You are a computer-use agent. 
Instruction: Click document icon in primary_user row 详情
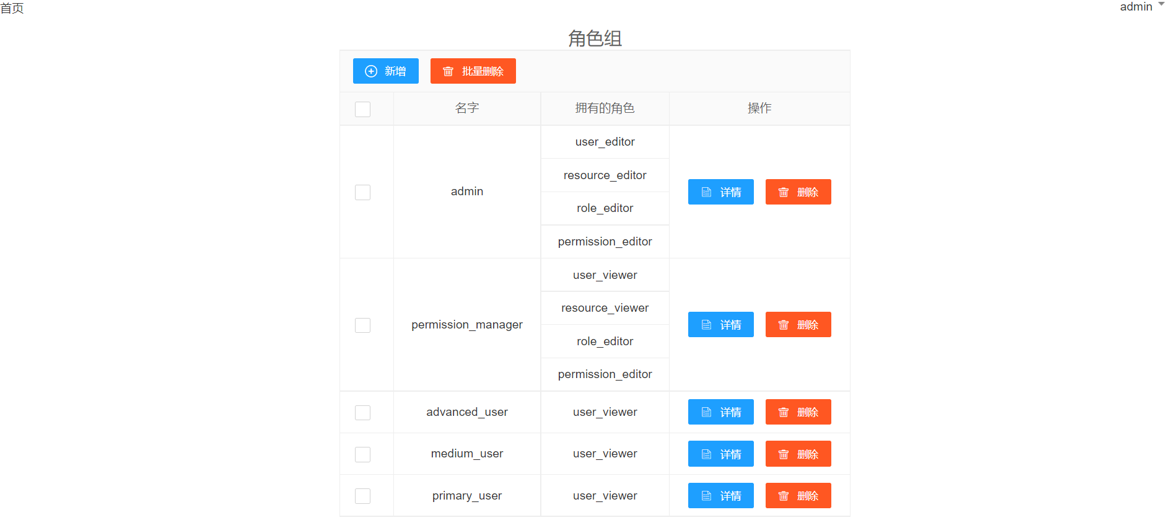pyautogui.click(x=706, y=496)
